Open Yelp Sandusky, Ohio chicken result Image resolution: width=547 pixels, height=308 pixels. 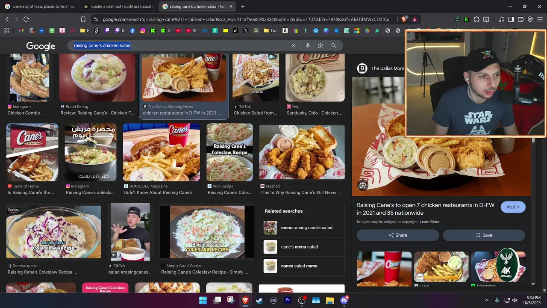pos(315,85)
